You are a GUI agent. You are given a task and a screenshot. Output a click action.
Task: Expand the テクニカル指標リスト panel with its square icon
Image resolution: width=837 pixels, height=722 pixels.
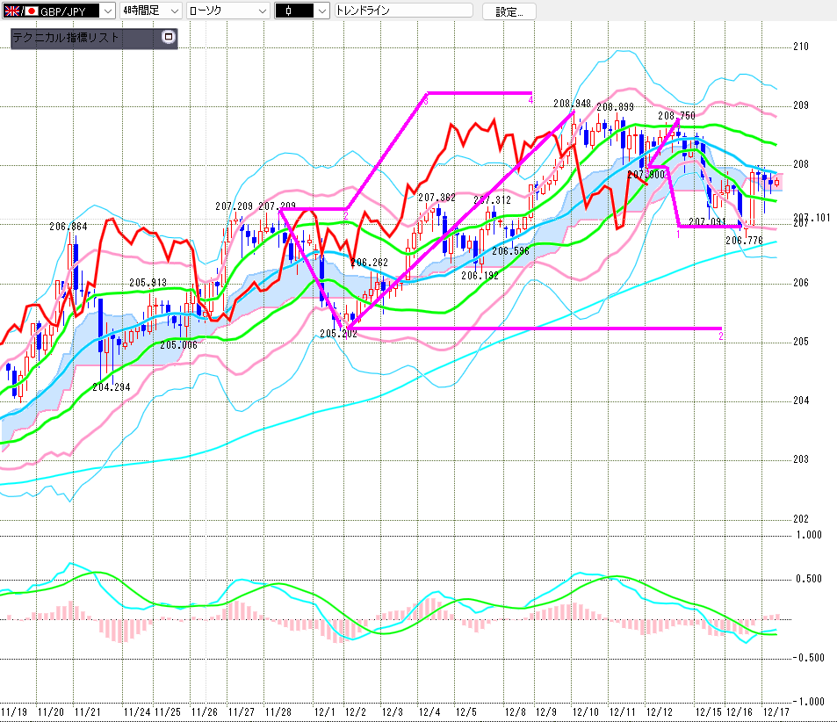point(169,38)
